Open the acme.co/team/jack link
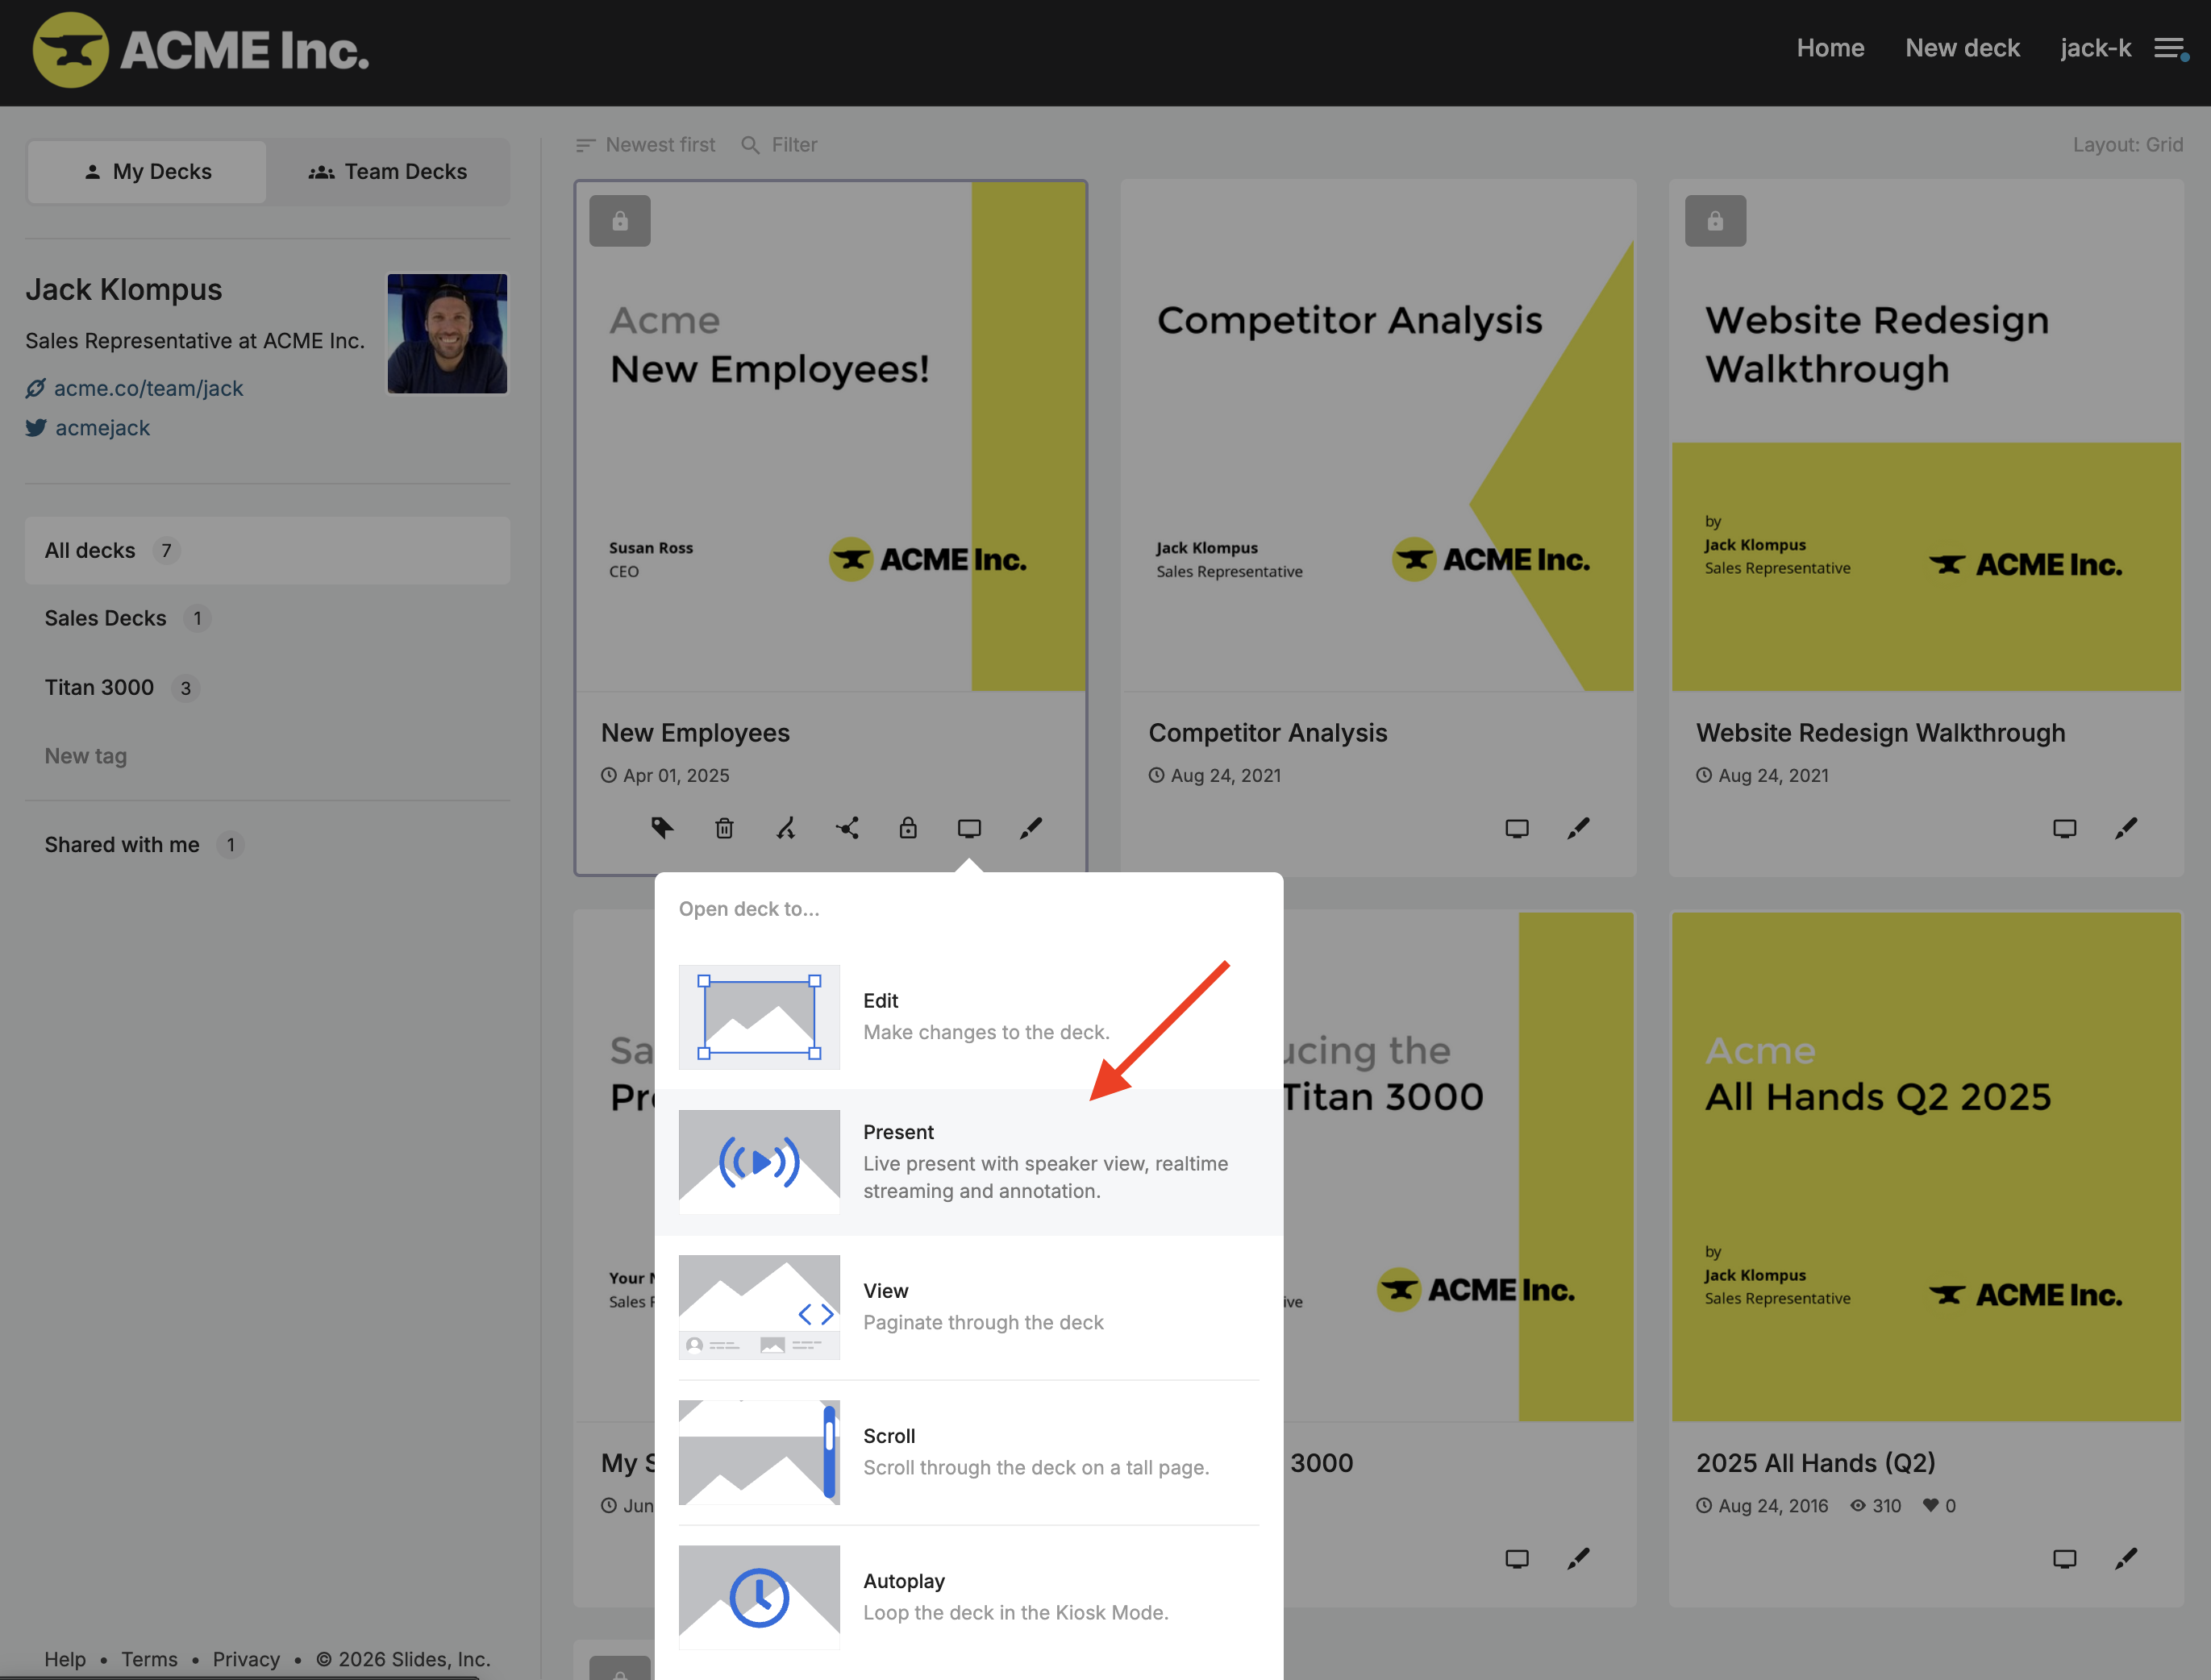Screen dimensions: 2211x1680 pos(148,388)
